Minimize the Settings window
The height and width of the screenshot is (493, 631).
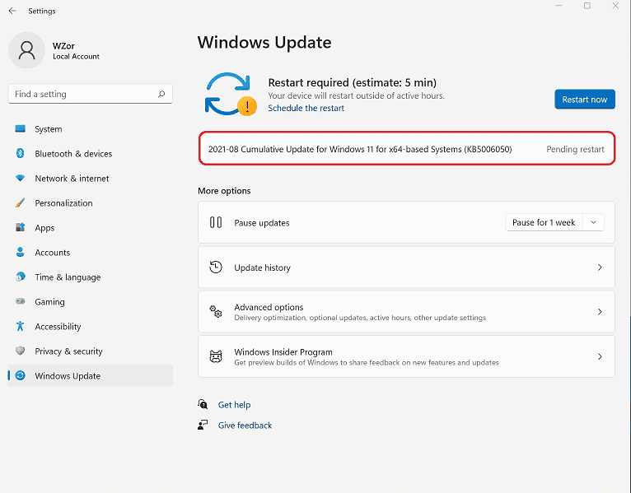click(x=559, y=6)
